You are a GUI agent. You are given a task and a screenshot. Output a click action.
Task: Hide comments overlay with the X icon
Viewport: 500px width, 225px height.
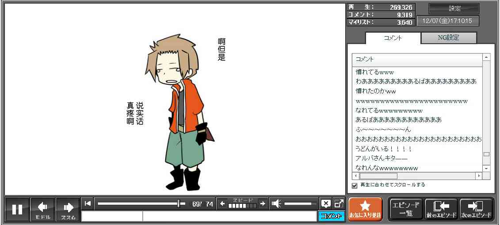pos(326,203)
